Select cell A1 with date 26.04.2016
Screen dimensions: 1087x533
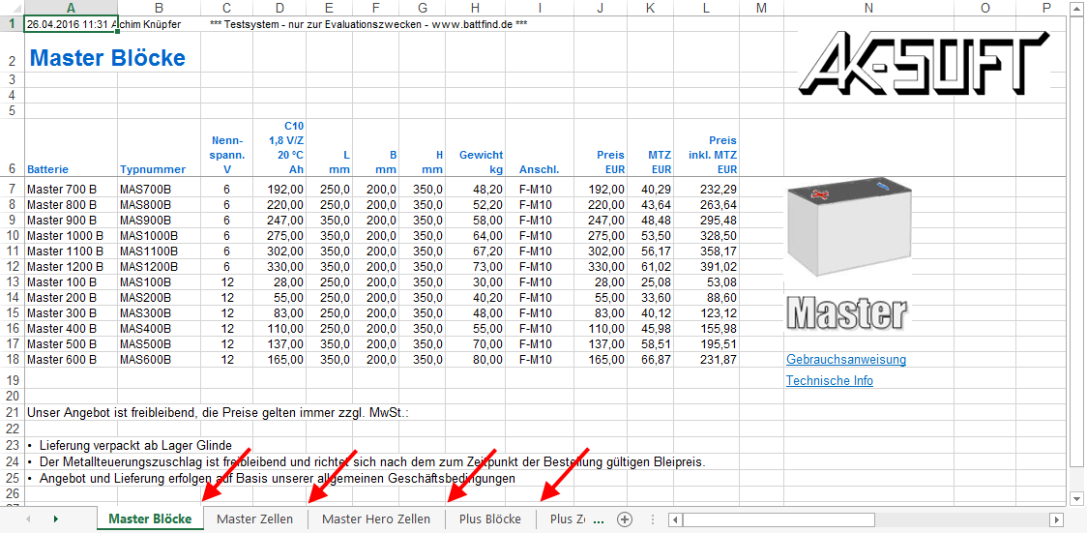pos(71,24)
